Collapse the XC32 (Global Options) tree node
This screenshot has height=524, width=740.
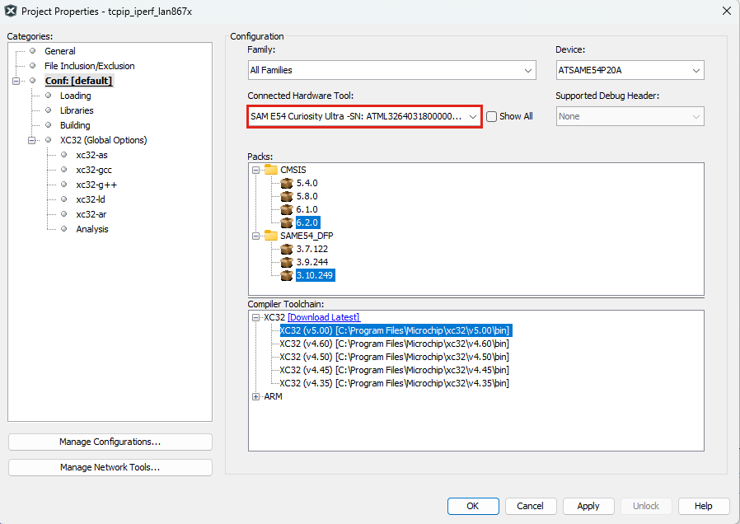(32, 140)
